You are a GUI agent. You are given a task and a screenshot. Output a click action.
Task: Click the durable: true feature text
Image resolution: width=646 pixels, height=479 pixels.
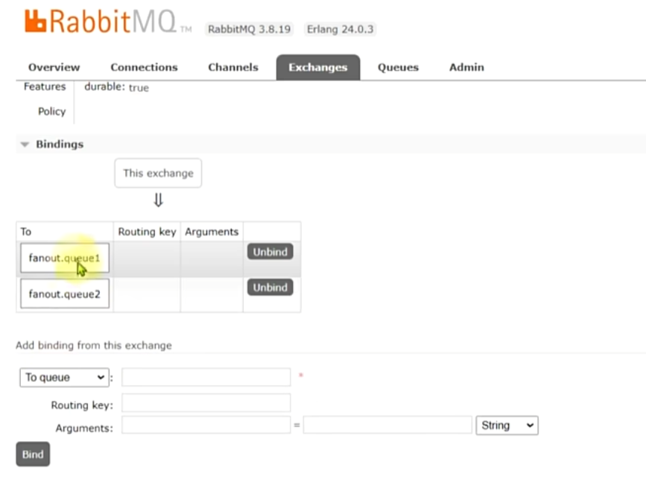116,87
